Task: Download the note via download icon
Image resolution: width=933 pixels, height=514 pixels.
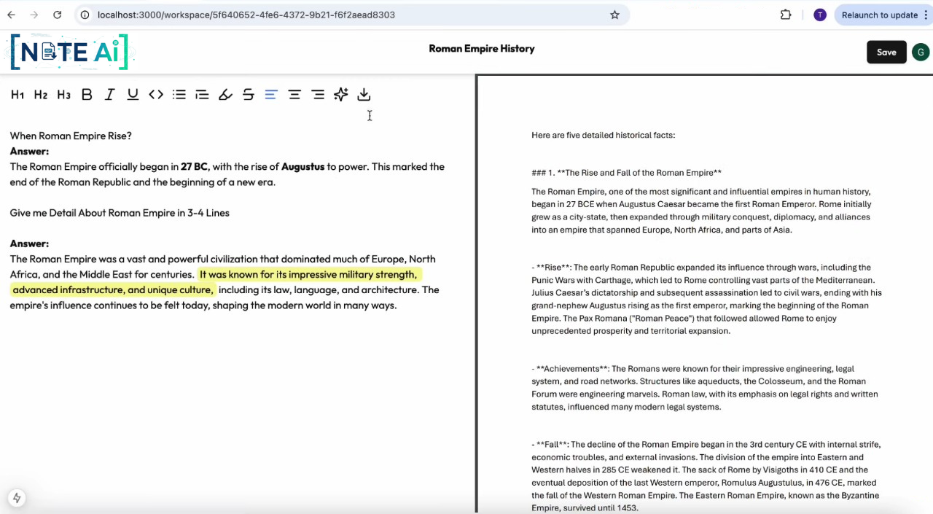Action: [364, 95]
